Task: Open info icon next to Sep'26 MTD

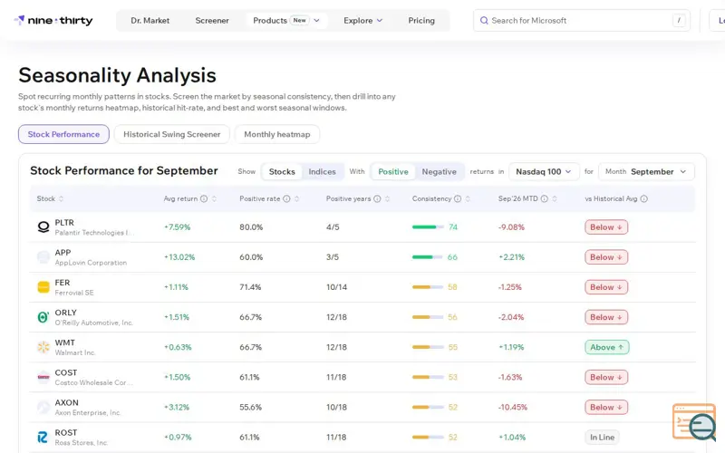Action: (545, 198)
